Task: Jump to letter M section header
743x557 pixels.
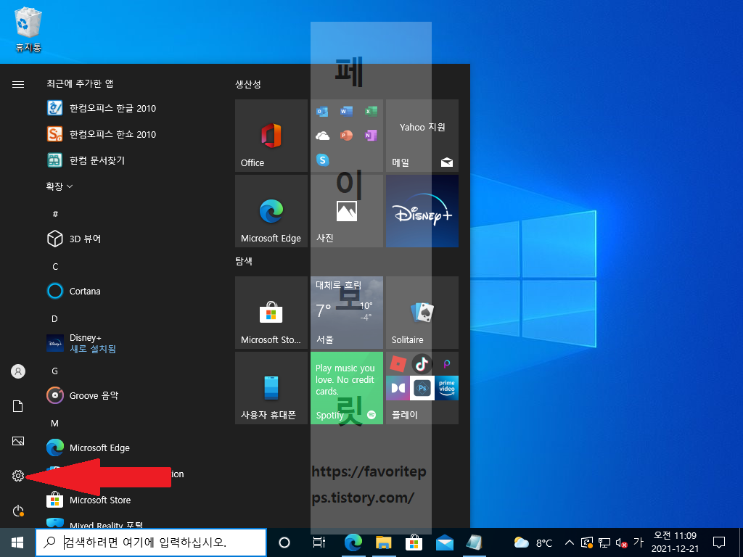Action: pos(55,423)
